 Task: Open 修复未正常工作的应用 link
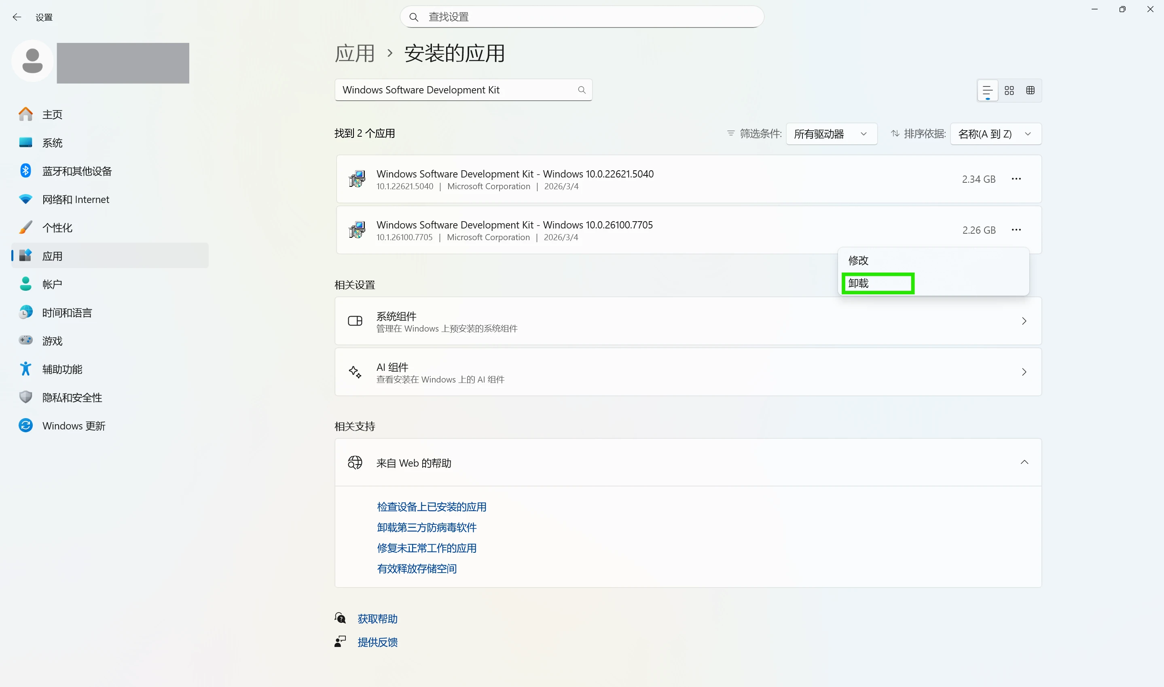[x=426, y=548]
